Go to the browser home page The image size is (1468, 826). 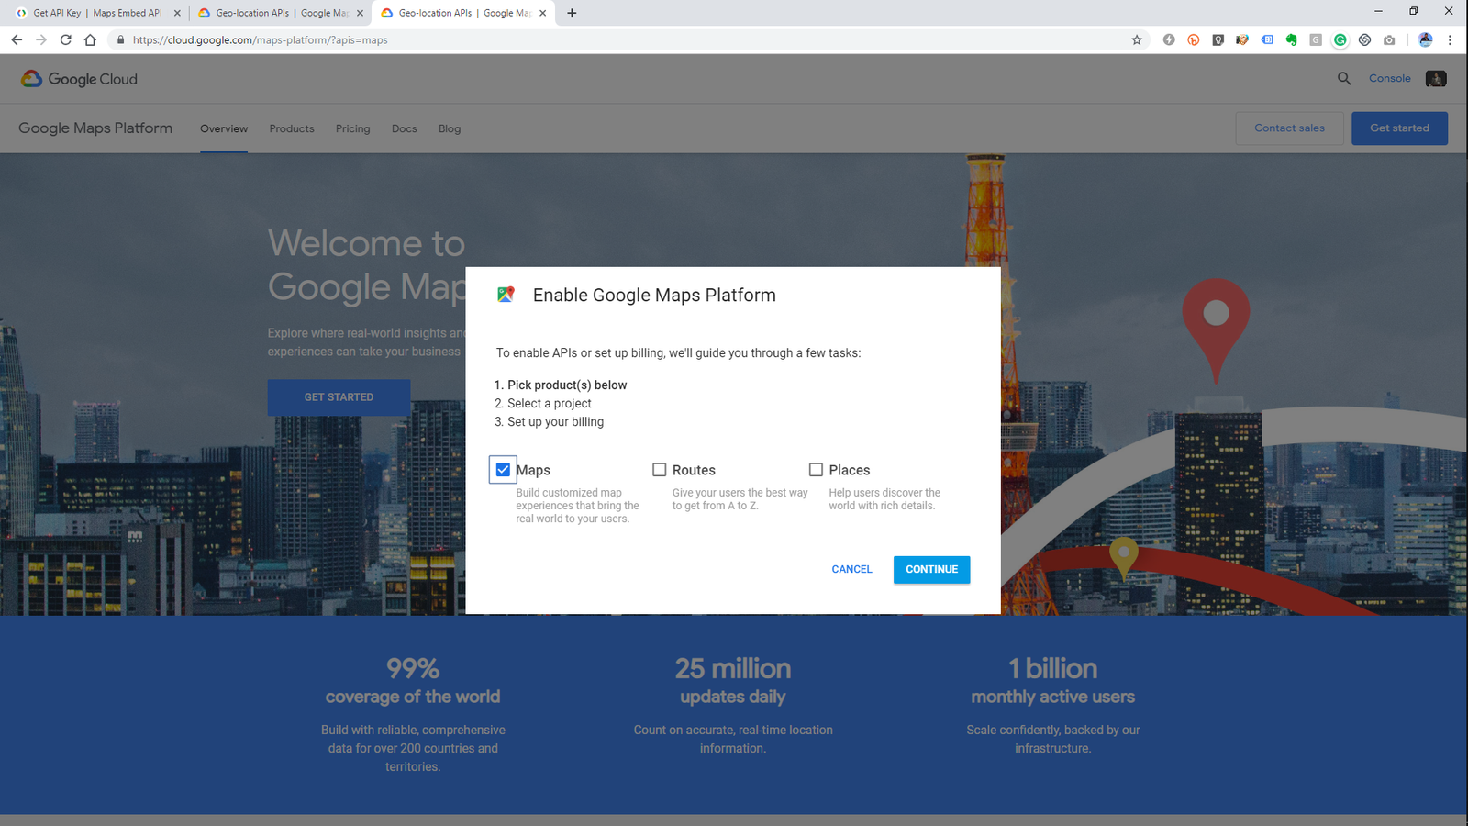point(90,39)
